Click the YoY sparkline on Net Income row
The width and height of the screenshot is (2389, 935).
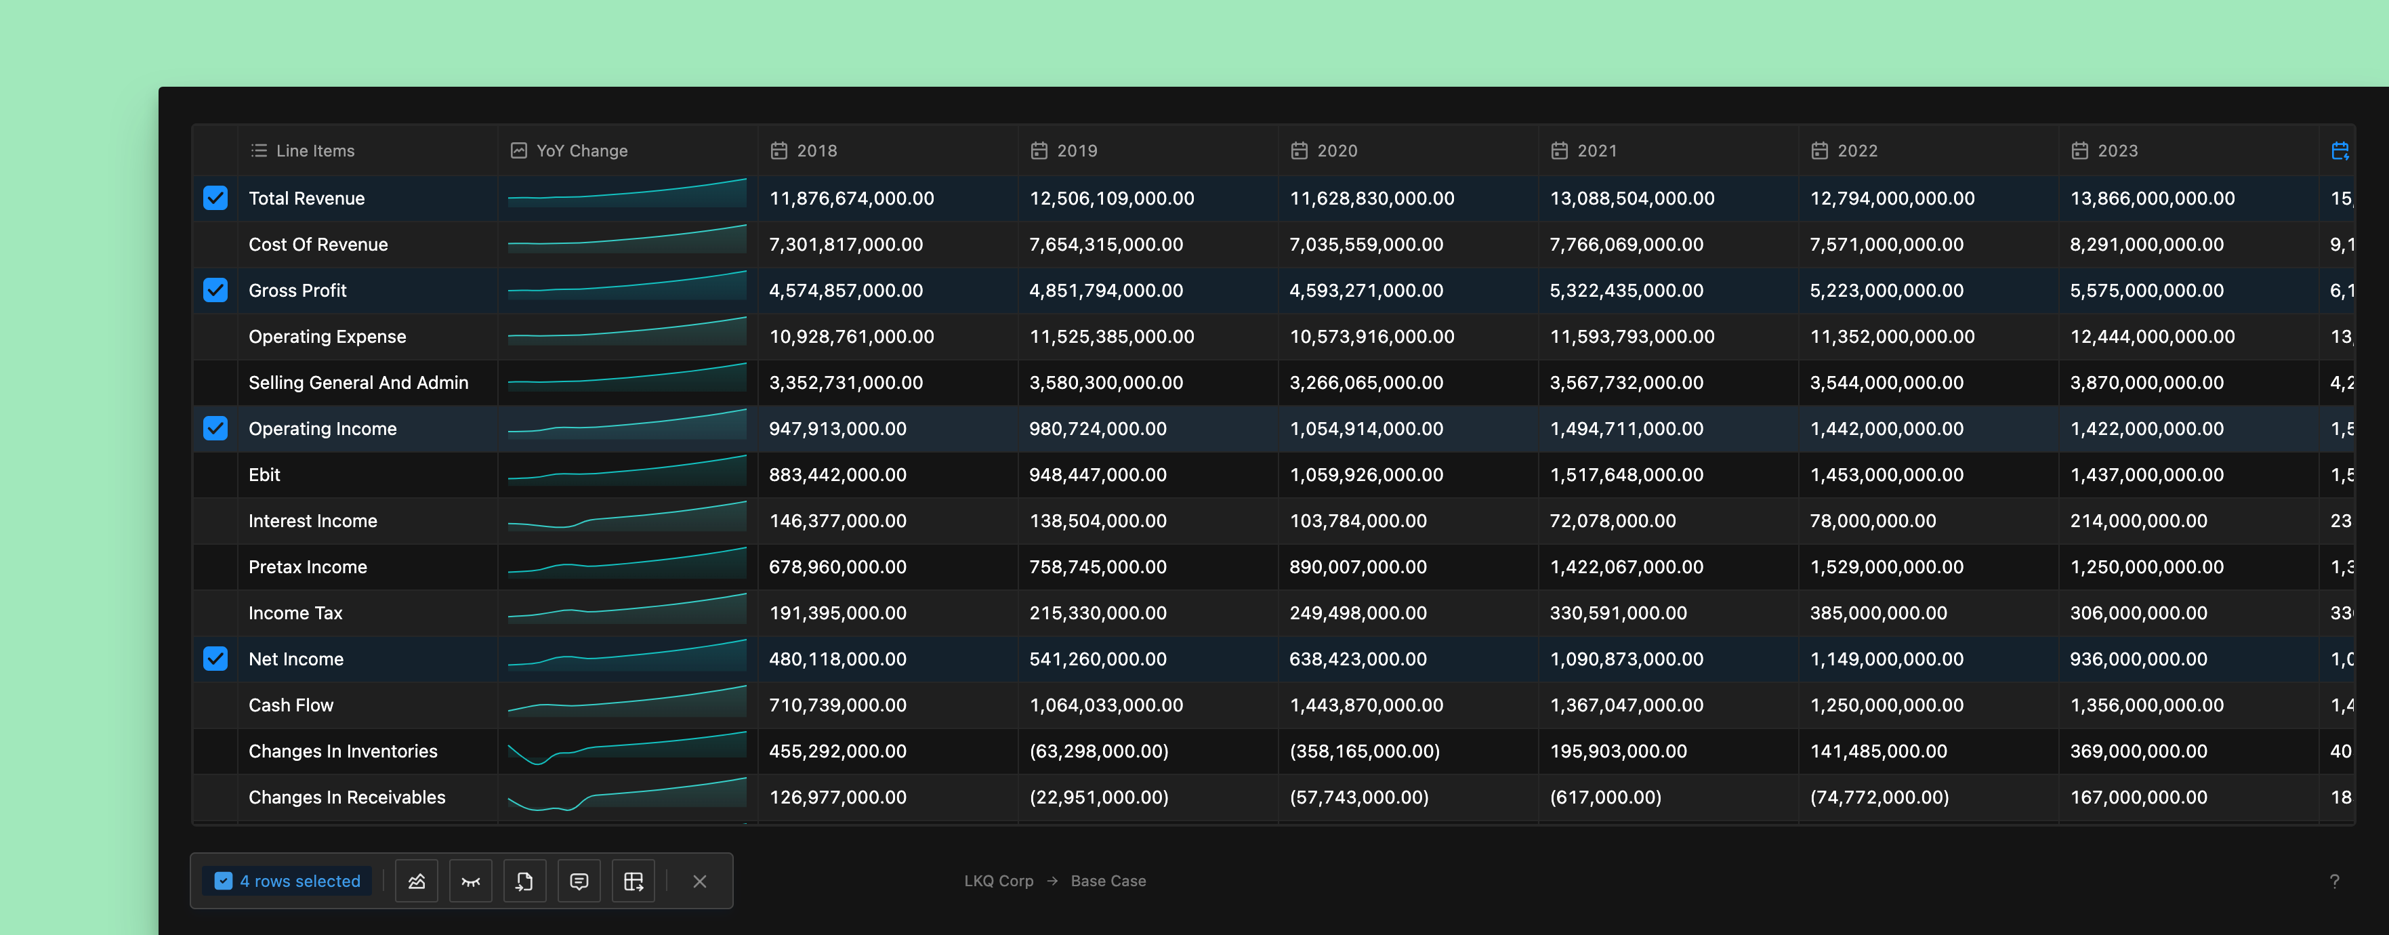[625, 659]
